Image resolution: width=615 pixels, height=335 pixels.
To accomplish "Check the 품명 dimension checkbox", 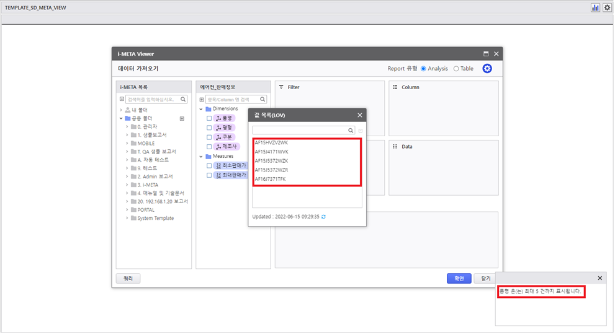I will pyautogui.click(x=210, y=118).
